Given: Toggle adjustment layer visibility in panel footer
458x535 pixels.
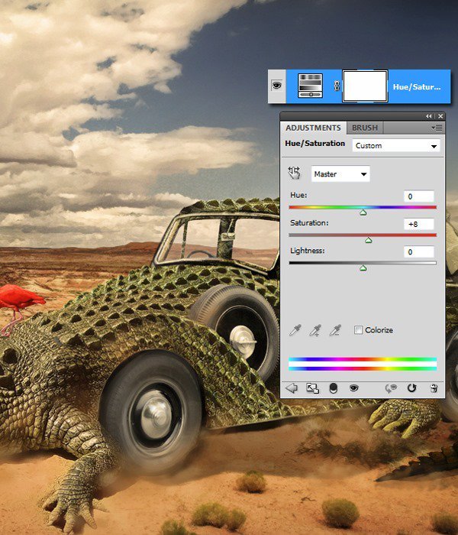Looking at the screenshot, I should (x=354, y=388).
